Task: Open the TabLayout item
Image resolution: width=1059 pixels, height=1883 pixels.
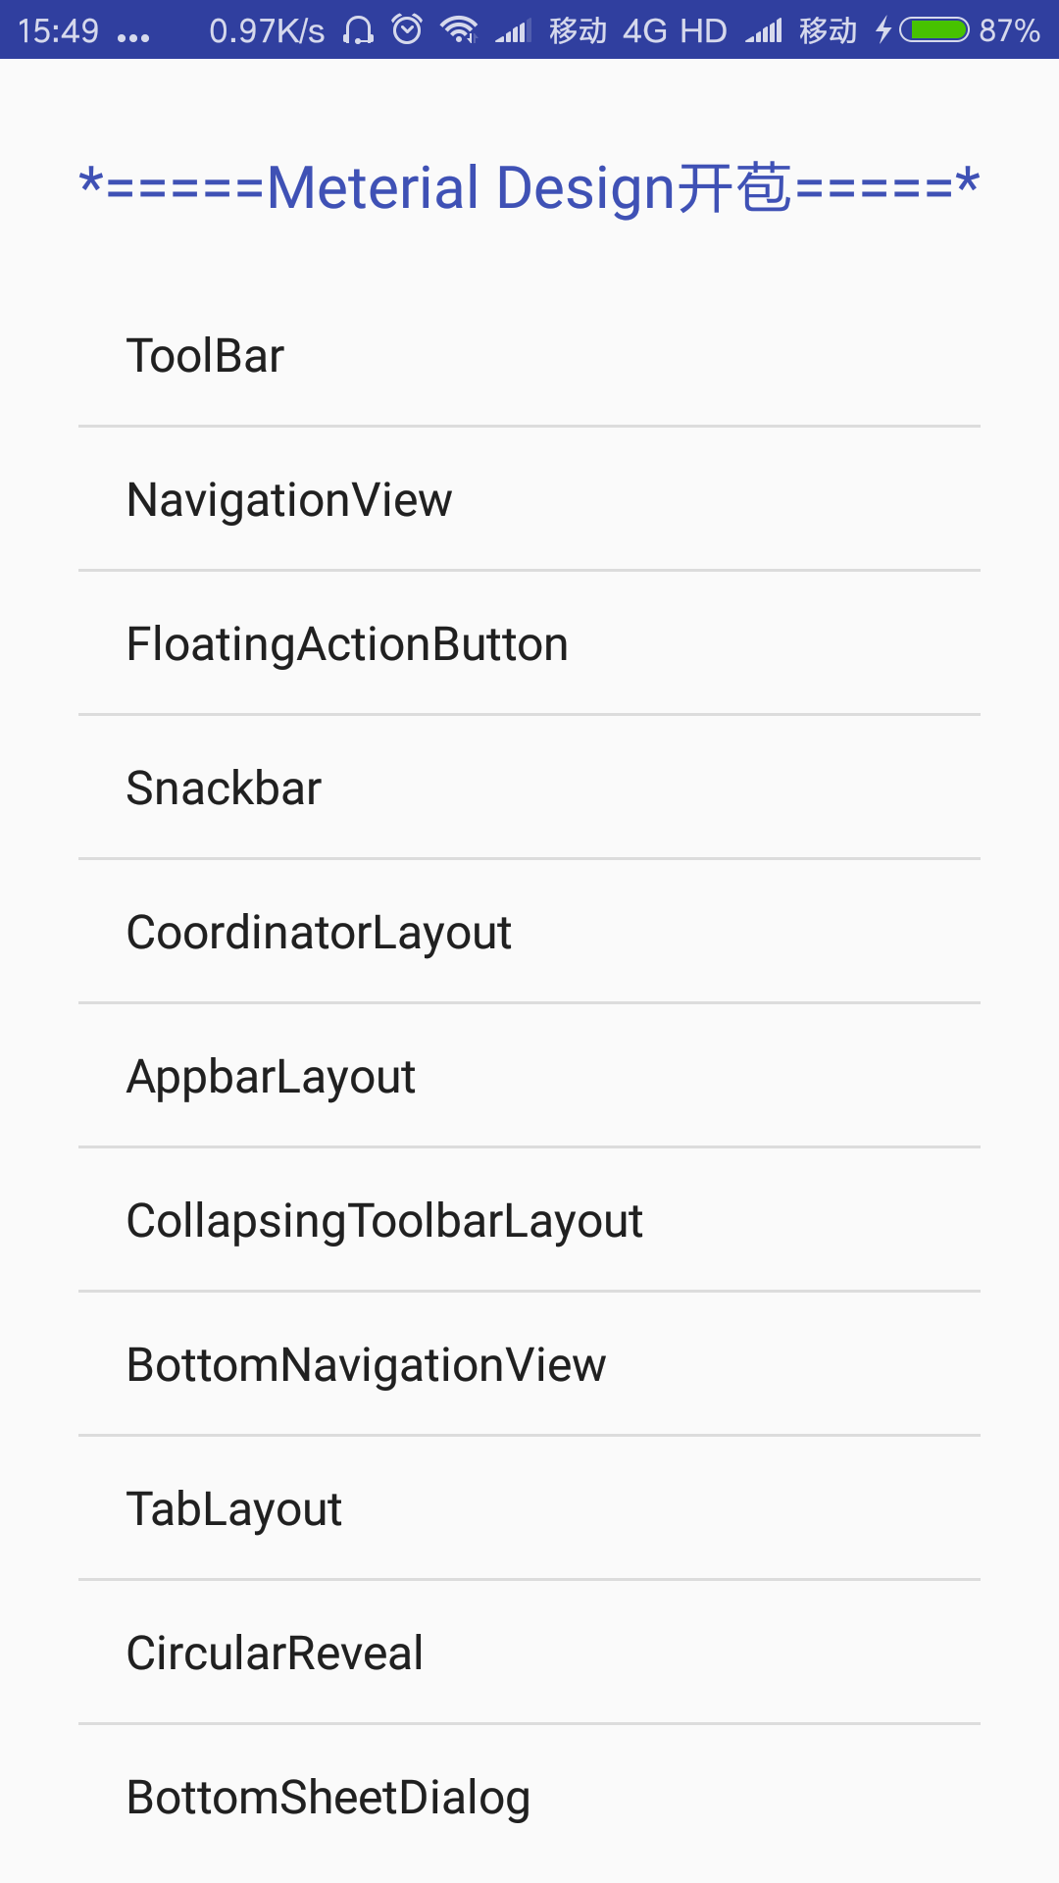Action: coord(529,1508)
